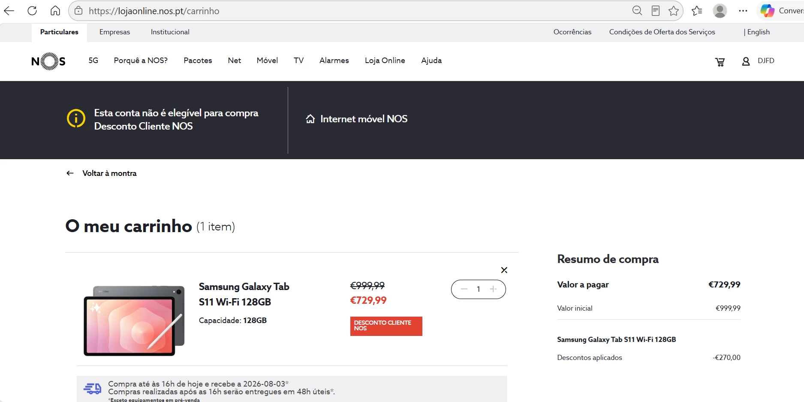Open Samsung Galaxy Tab S11 product title

click(244, 294)
